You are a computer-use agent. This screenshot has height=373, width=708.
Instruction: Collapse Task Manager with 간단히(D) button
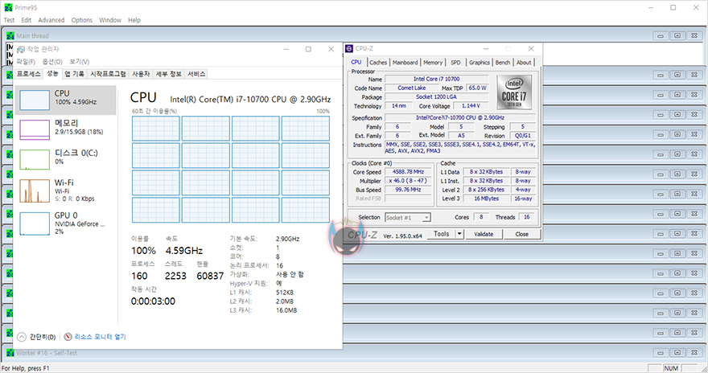tap(36, 337)
